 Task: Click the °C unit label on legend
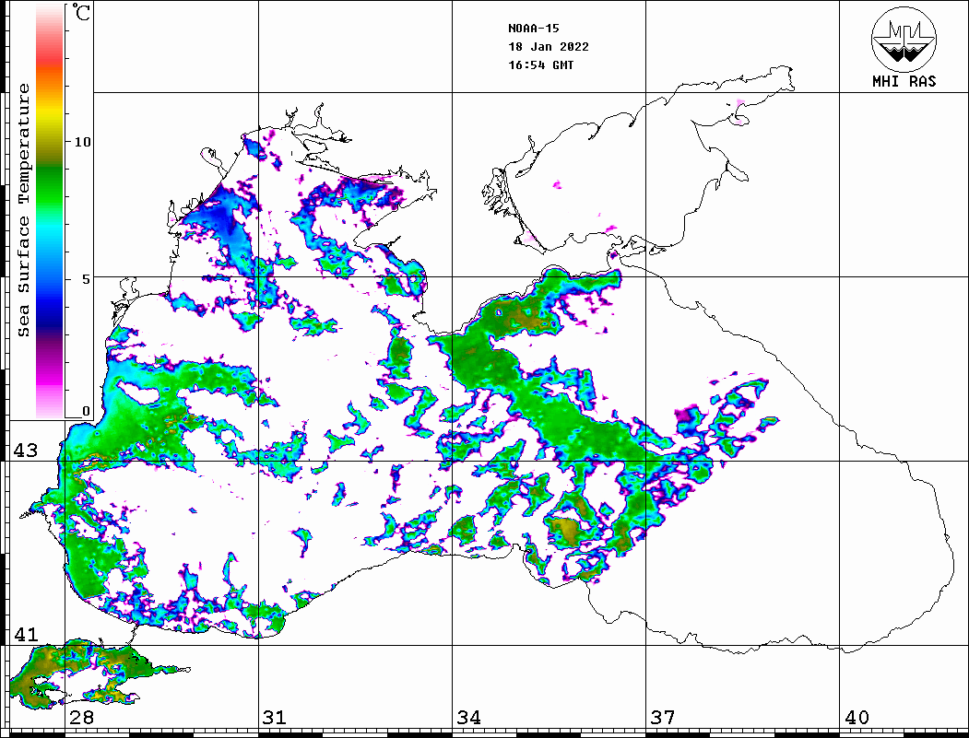(81, 13)
